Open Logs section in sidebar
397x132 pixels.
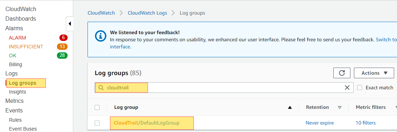pos(11,74)
